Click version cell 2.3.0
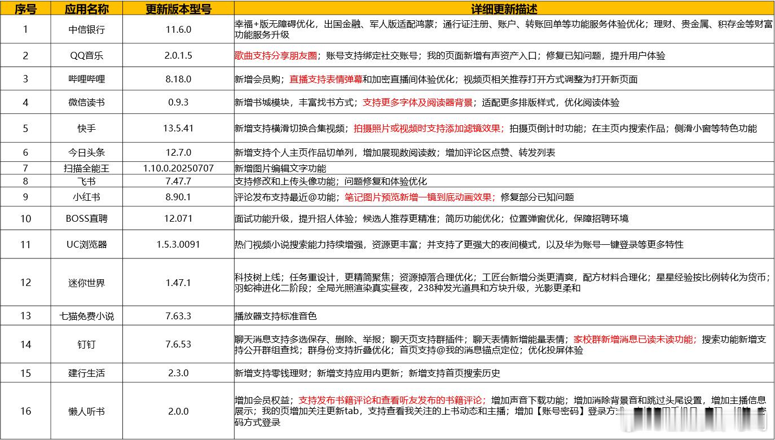 click(x=178, y=373)
